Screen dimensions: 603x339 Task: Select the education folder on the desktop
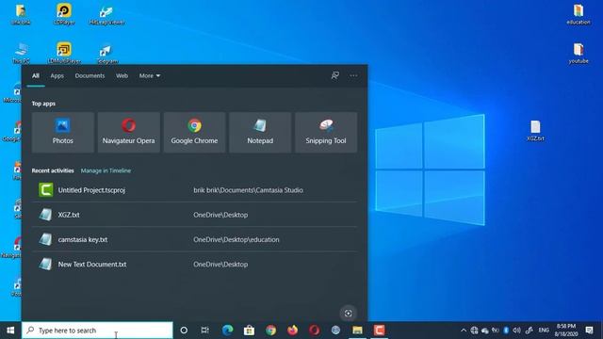tap(579, 14)
